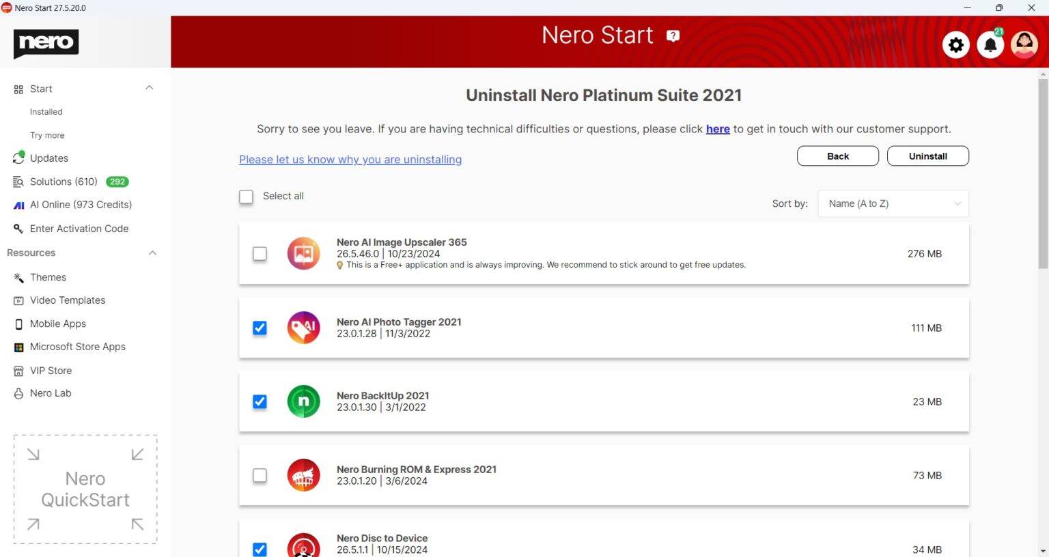The image size is (1049, 557).
Task: Click the user profile avatar
Action: click(1024, 44)
